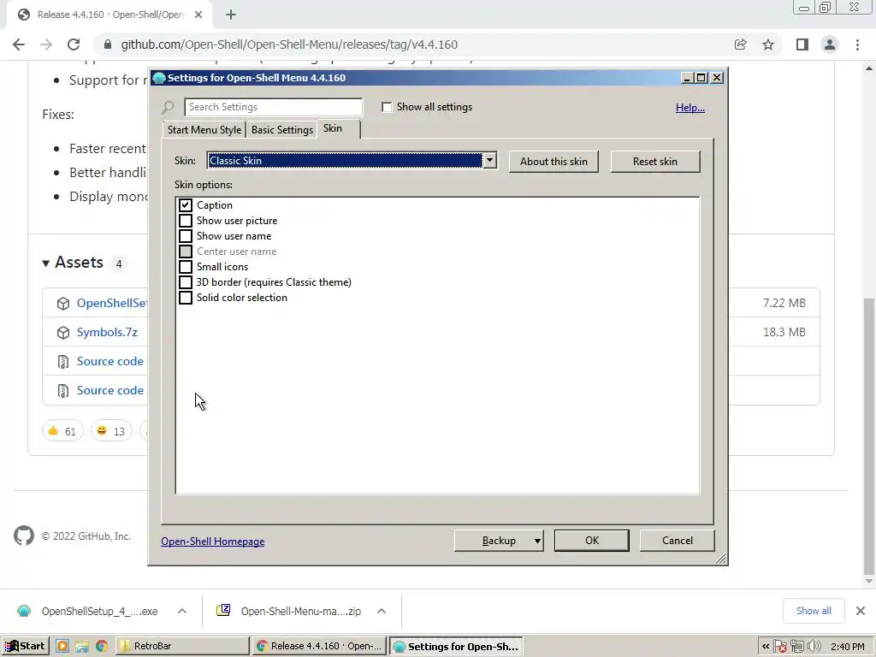Collapse the Assets section triangle
876x657 pixels.
coord(46,263)
